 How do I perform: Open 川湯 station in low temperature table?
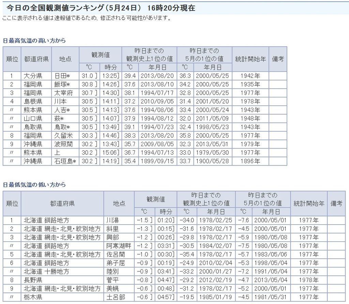click(112, 221)
